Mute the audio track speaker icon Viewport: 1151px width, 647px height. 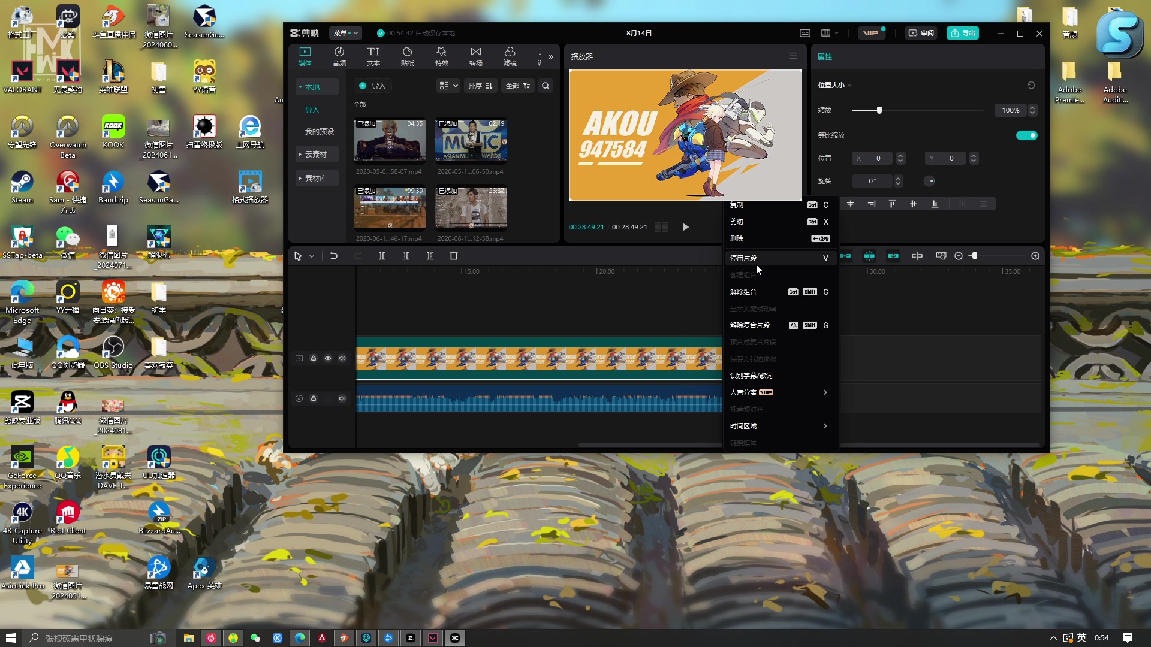click(342, 398)
